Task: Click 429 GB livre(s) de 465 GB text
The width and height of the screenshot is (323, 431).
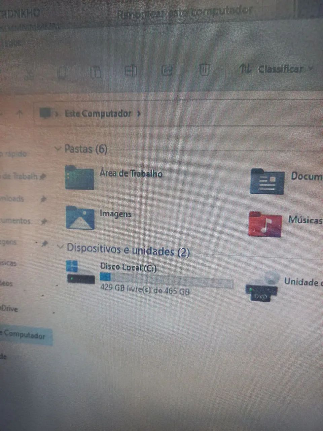Action: 145,289
